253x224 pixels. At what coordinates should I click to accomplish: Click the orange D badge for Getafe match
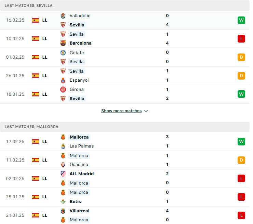(x=241, y=57)
